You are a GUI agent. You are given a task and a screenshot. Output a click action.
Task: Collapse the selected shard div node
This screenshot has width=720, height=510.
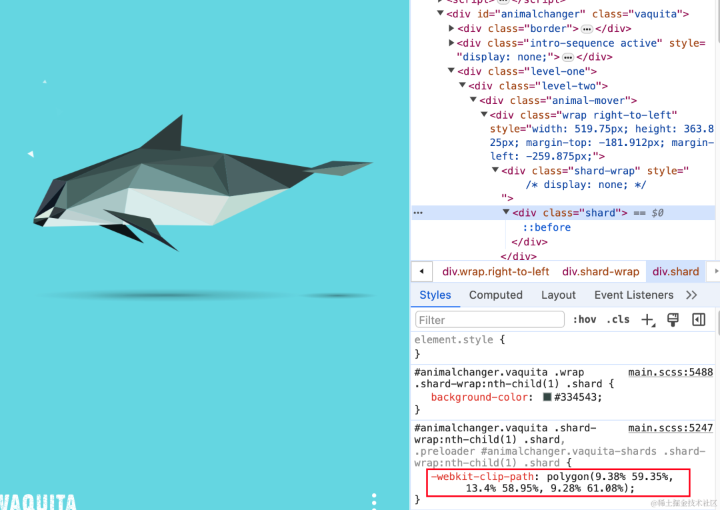506,212
